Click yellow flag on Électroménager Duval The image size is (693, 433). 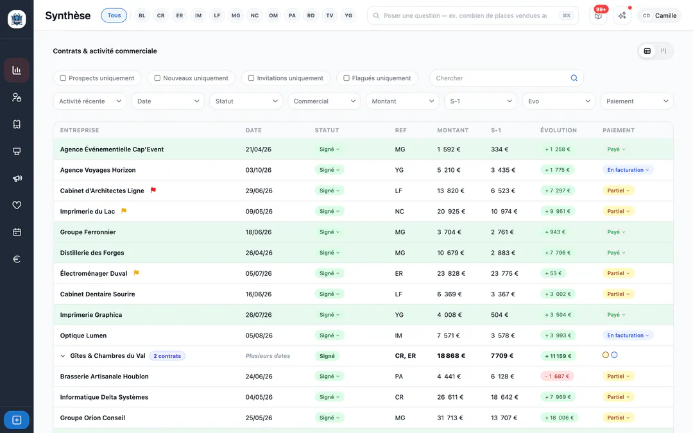point(136,273)
